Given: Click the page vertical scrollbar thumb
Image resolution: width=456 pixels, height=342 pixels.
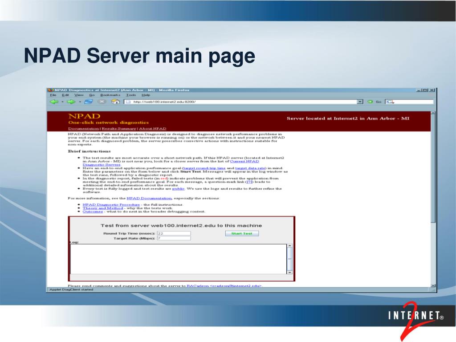Looking at the screenshot, I should point(433,169).
